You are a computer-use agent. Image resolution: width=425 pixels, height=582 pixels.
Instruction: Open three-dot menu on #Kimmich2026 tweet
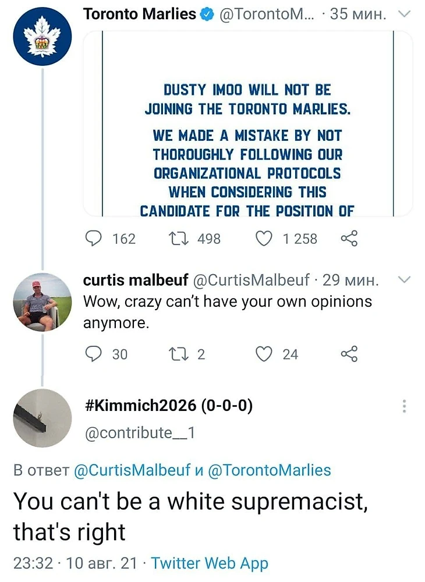[405, 407]
